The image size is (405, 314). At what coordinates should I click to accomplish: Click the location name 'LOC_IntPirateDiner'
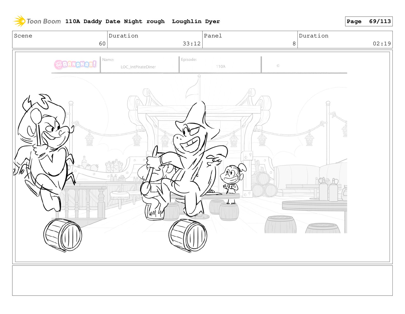[x=138, y=67]
